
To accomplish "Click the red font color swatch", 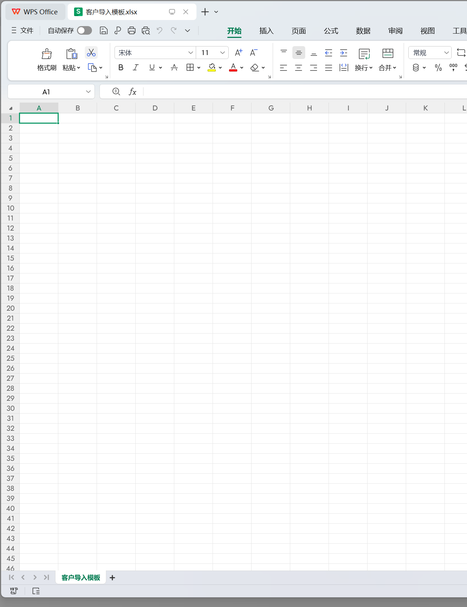I will pos(233,68).
